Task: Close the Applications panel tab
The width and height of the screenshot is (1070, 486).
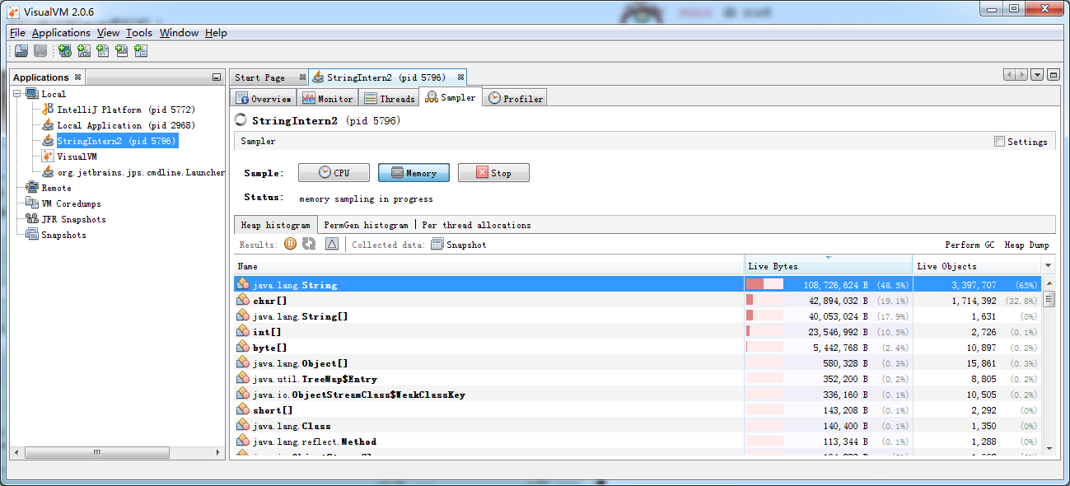Action: 77,77
